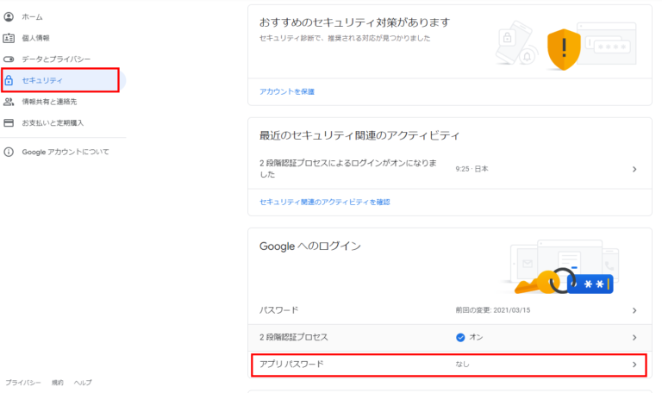662x393 pixels.
Task: Click the Google アカウントについて info icon
Action: pyautogui.click(x=9, y=152)
